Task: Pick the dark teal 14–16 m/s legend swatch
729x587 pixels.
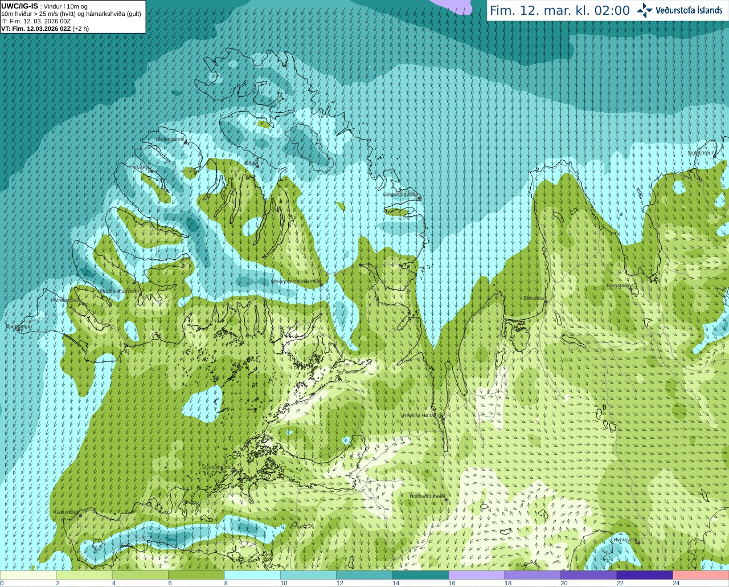Action: [420, 575]
